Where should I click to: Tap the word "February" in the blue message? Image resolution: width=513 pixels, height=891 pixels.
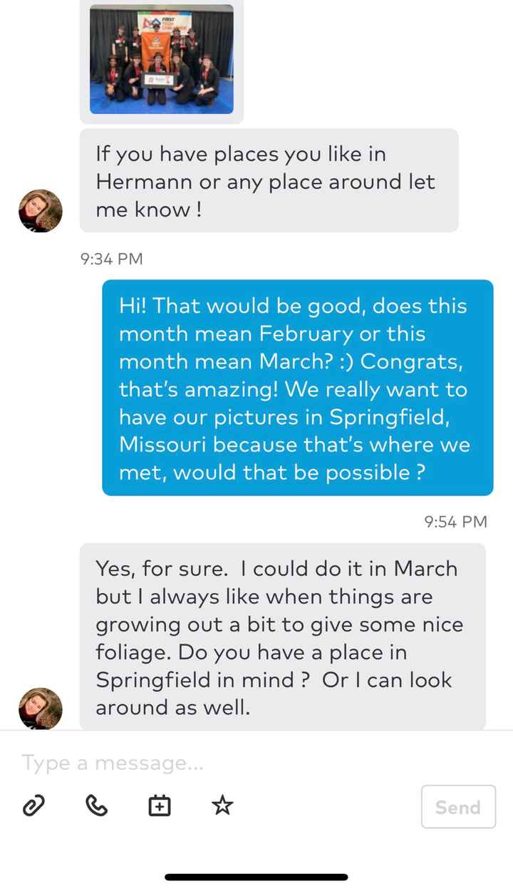pyautogui.click(x=306, y=334)
